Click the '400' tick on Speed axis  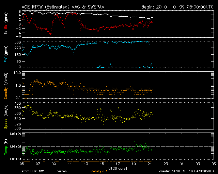tap(18, 104)
